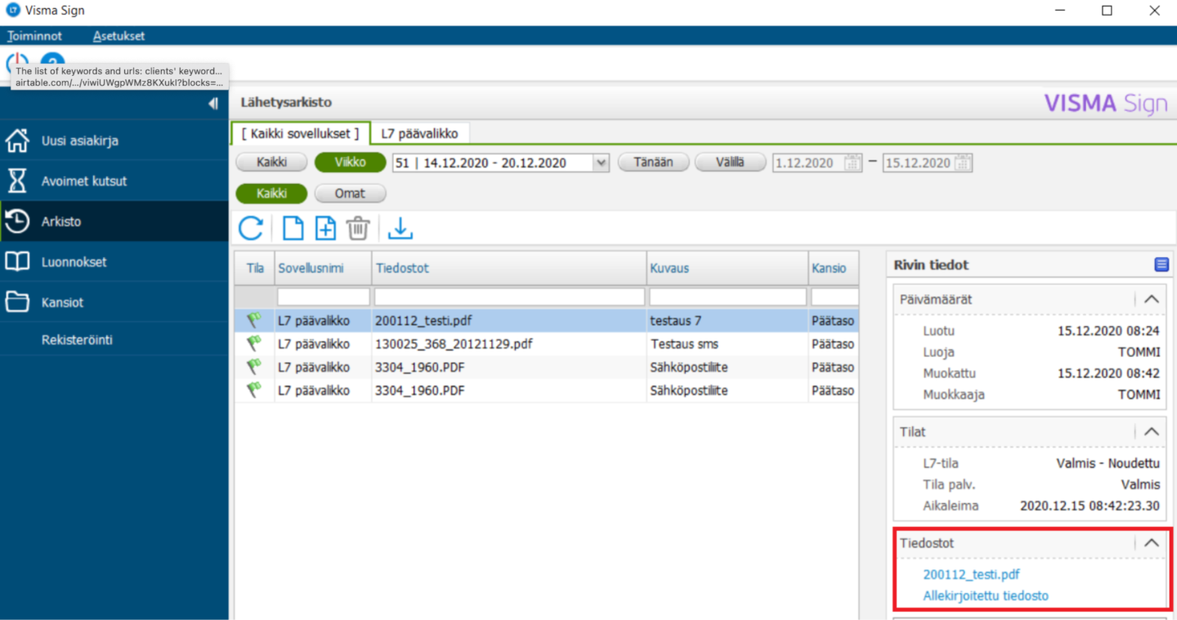Open the Arkisto section
Screen dimensions: 1177x620
(x=114, y=221)
